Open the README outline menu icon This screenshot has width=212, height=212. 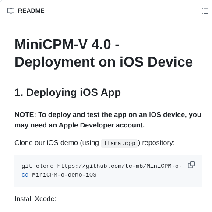pos(205,11)
